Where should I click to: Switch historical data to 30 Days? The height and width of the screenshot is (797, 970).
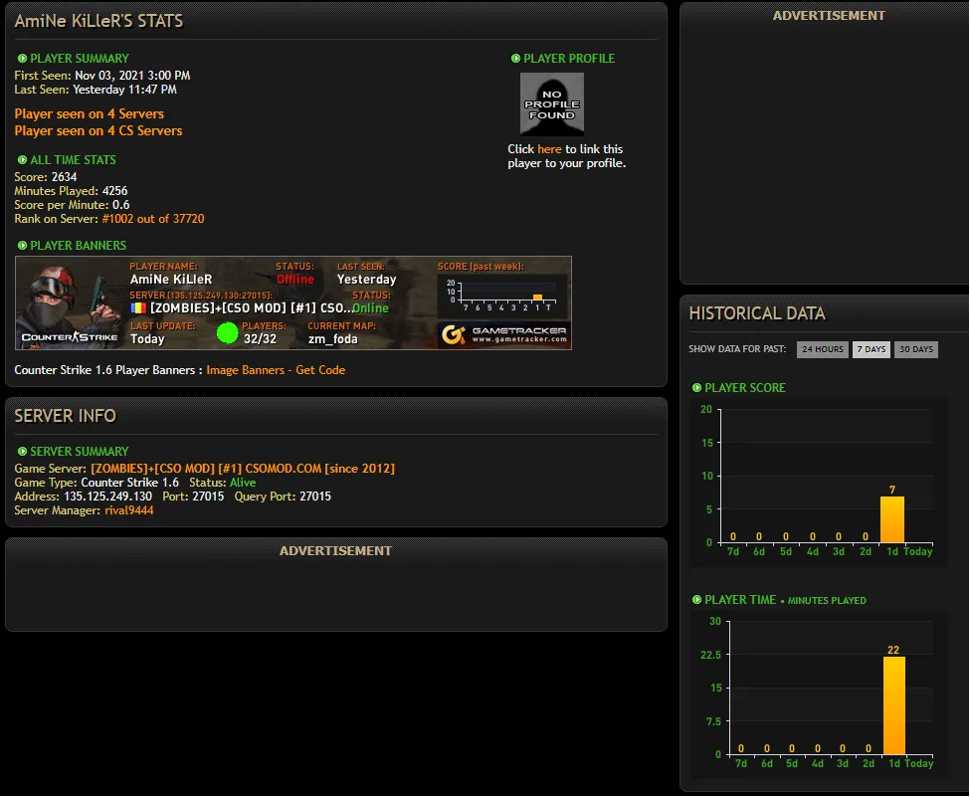[915, 349]
